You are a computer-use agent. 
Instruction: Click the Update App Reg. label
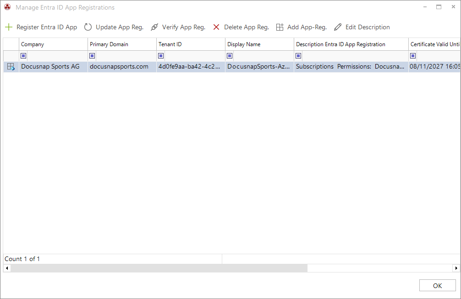[x=120, y=27]
